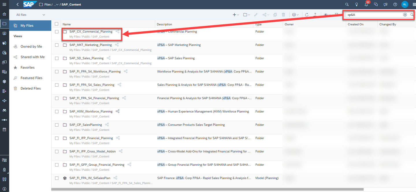Open the main hamburger menu

4,4
